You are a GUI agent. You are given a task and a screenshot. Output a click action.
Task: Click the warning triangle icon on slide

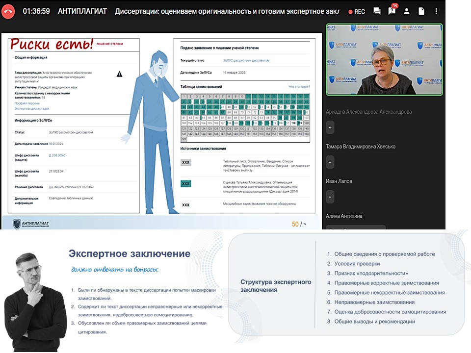tap(119, 74)
